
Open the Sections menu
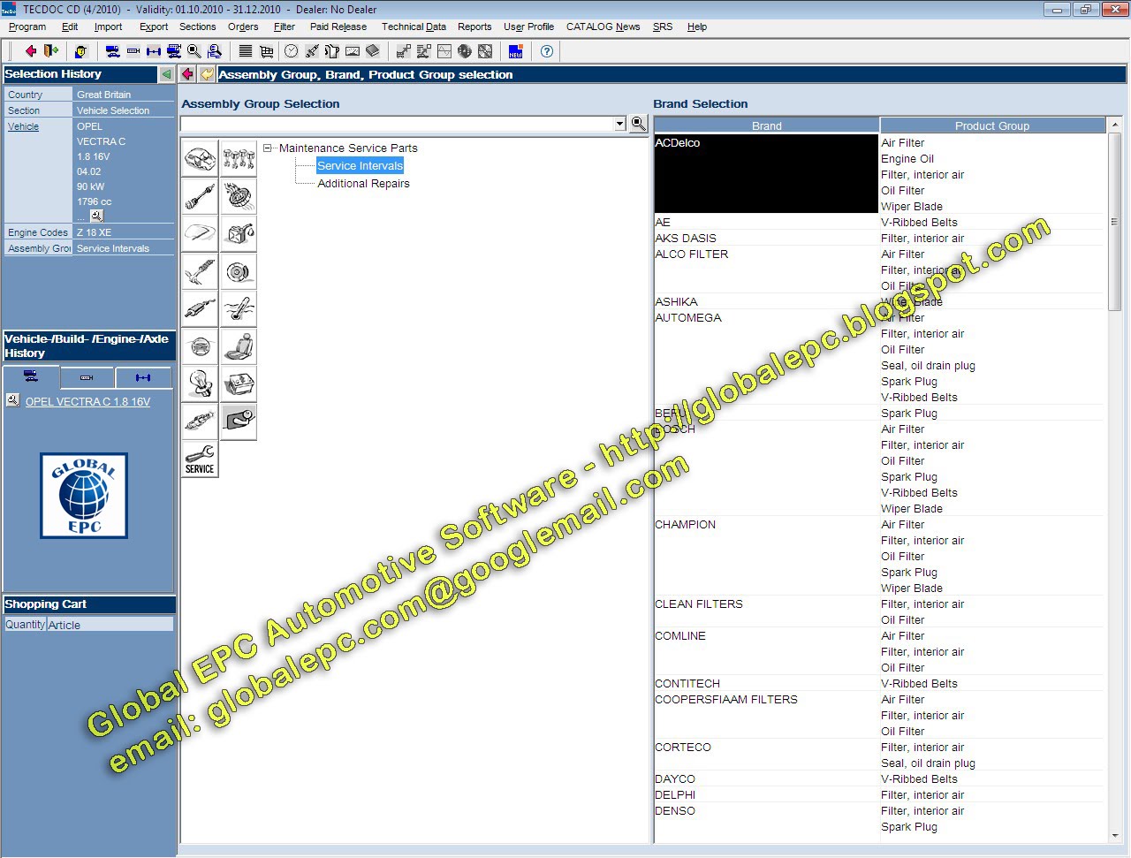pos(197,27)
